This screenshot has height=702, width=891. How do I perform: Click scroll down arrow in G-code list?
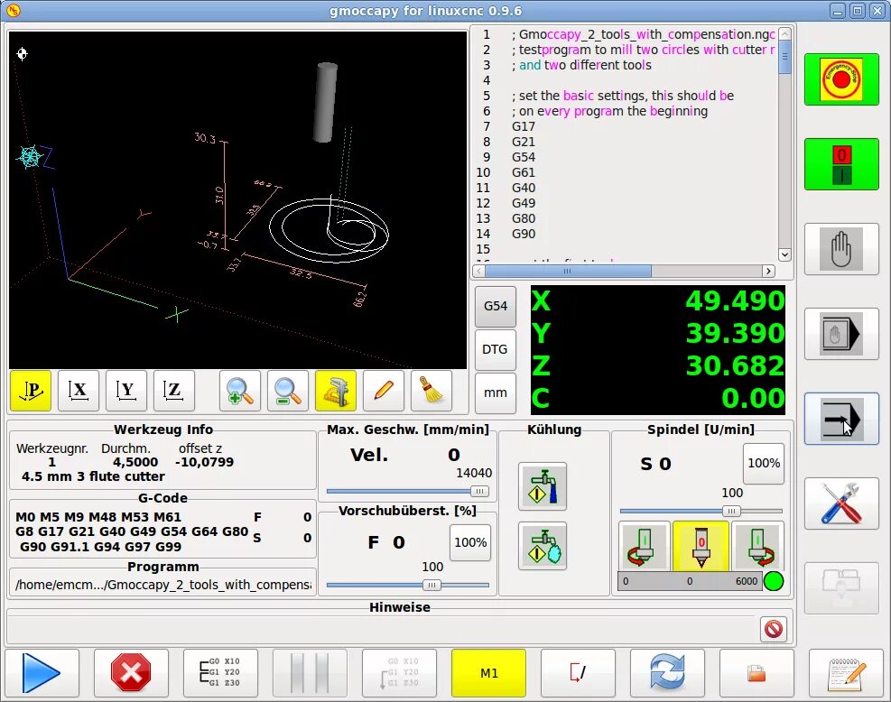[x=784, y=254]
